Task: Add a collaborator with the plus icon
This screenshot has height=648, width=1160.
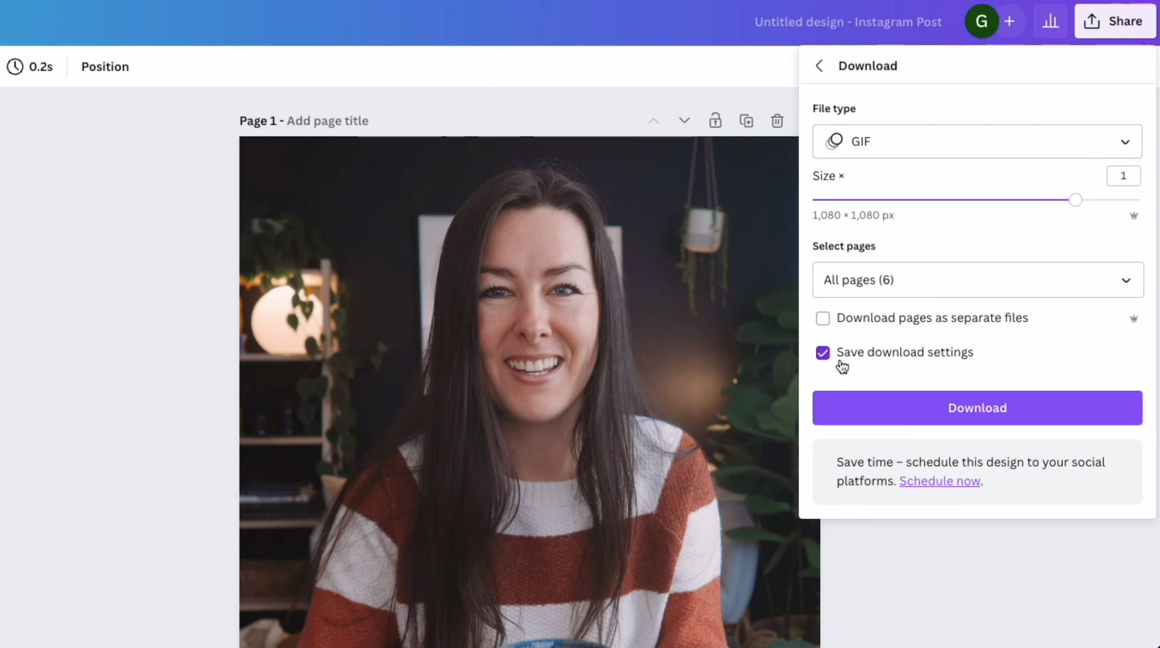Action: coord(1009,21)
